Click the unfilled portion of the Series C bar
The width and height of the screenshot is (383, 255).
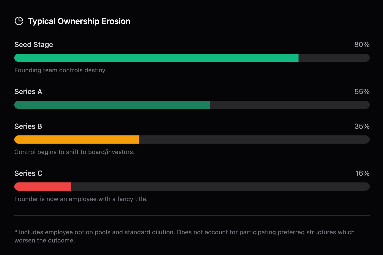coord(220,187)
